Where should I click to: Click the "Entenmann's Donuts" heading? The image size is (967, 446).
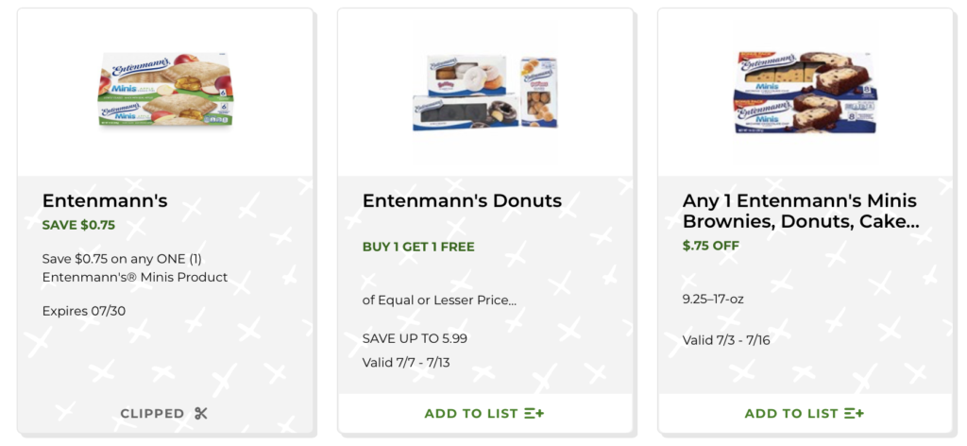(462, 200)
